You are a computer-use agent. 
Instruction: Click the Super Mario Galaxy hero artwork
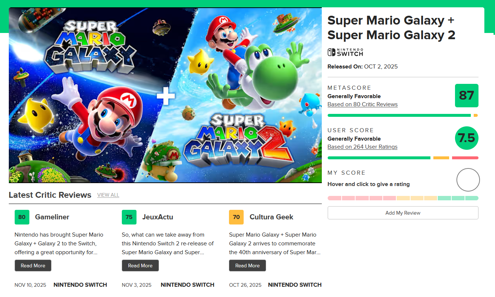[x=165, y=95]
